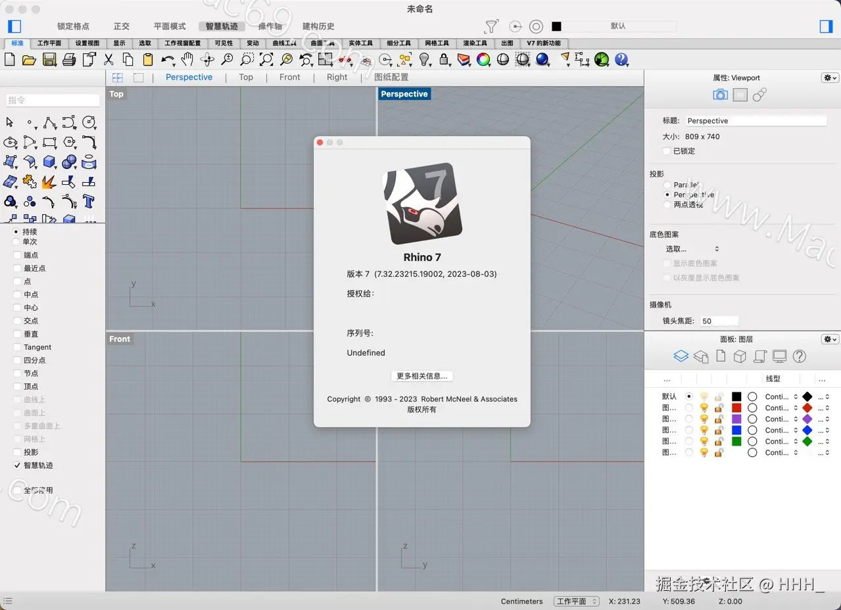
Task: Switch to the Top viewport tab
Action: click(246, 78)
